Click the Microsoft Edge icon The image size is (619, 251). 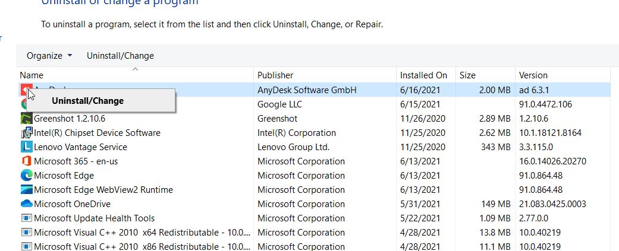(26, 176)
